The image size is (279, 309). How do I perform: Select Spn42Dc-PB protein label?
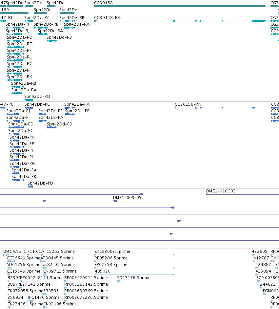tap(50, 111)
